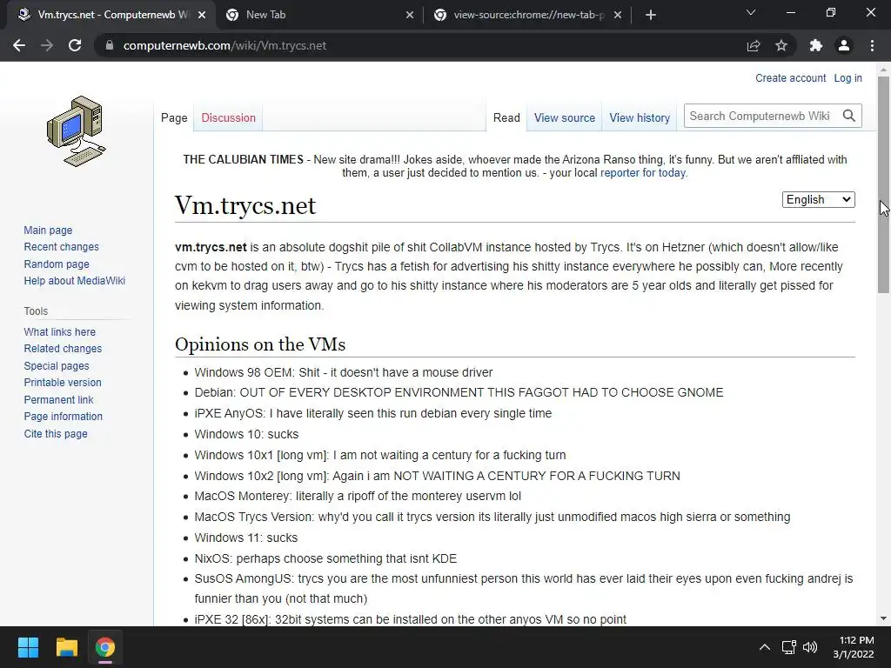Open the Discussion tab
This screenshot has width=891, height=668.
point(229,117)
